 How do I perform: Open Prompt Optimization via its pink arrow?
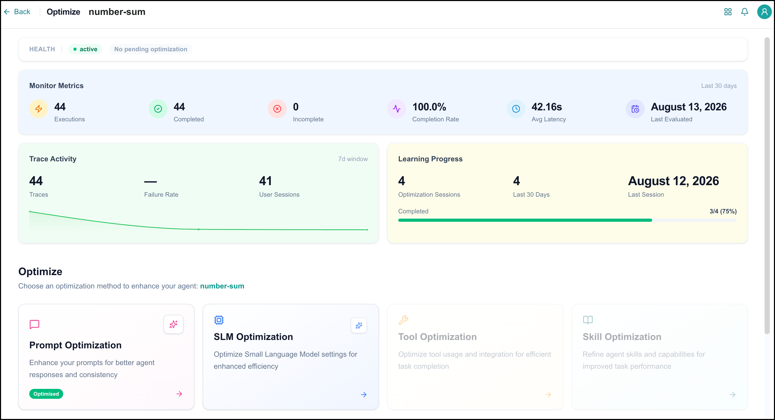point(179,394)
